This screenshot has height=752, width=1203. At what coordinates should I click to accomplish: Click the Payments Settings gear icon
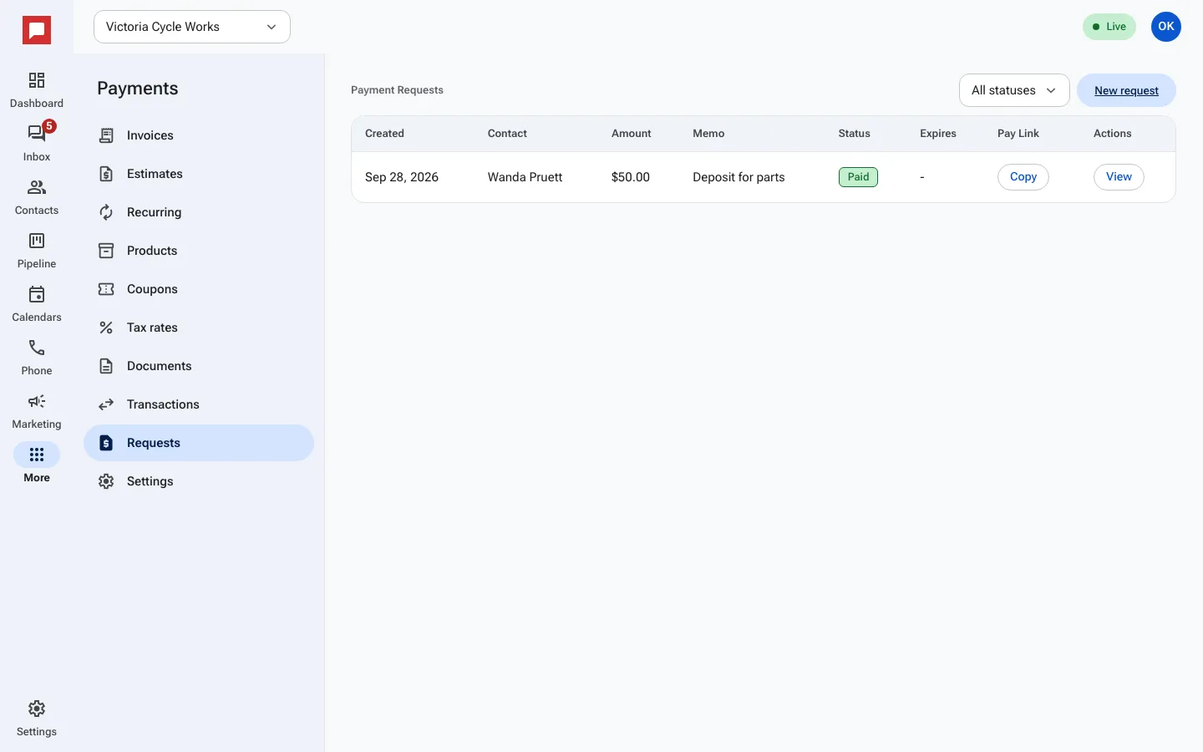click(x=106, y=481)
